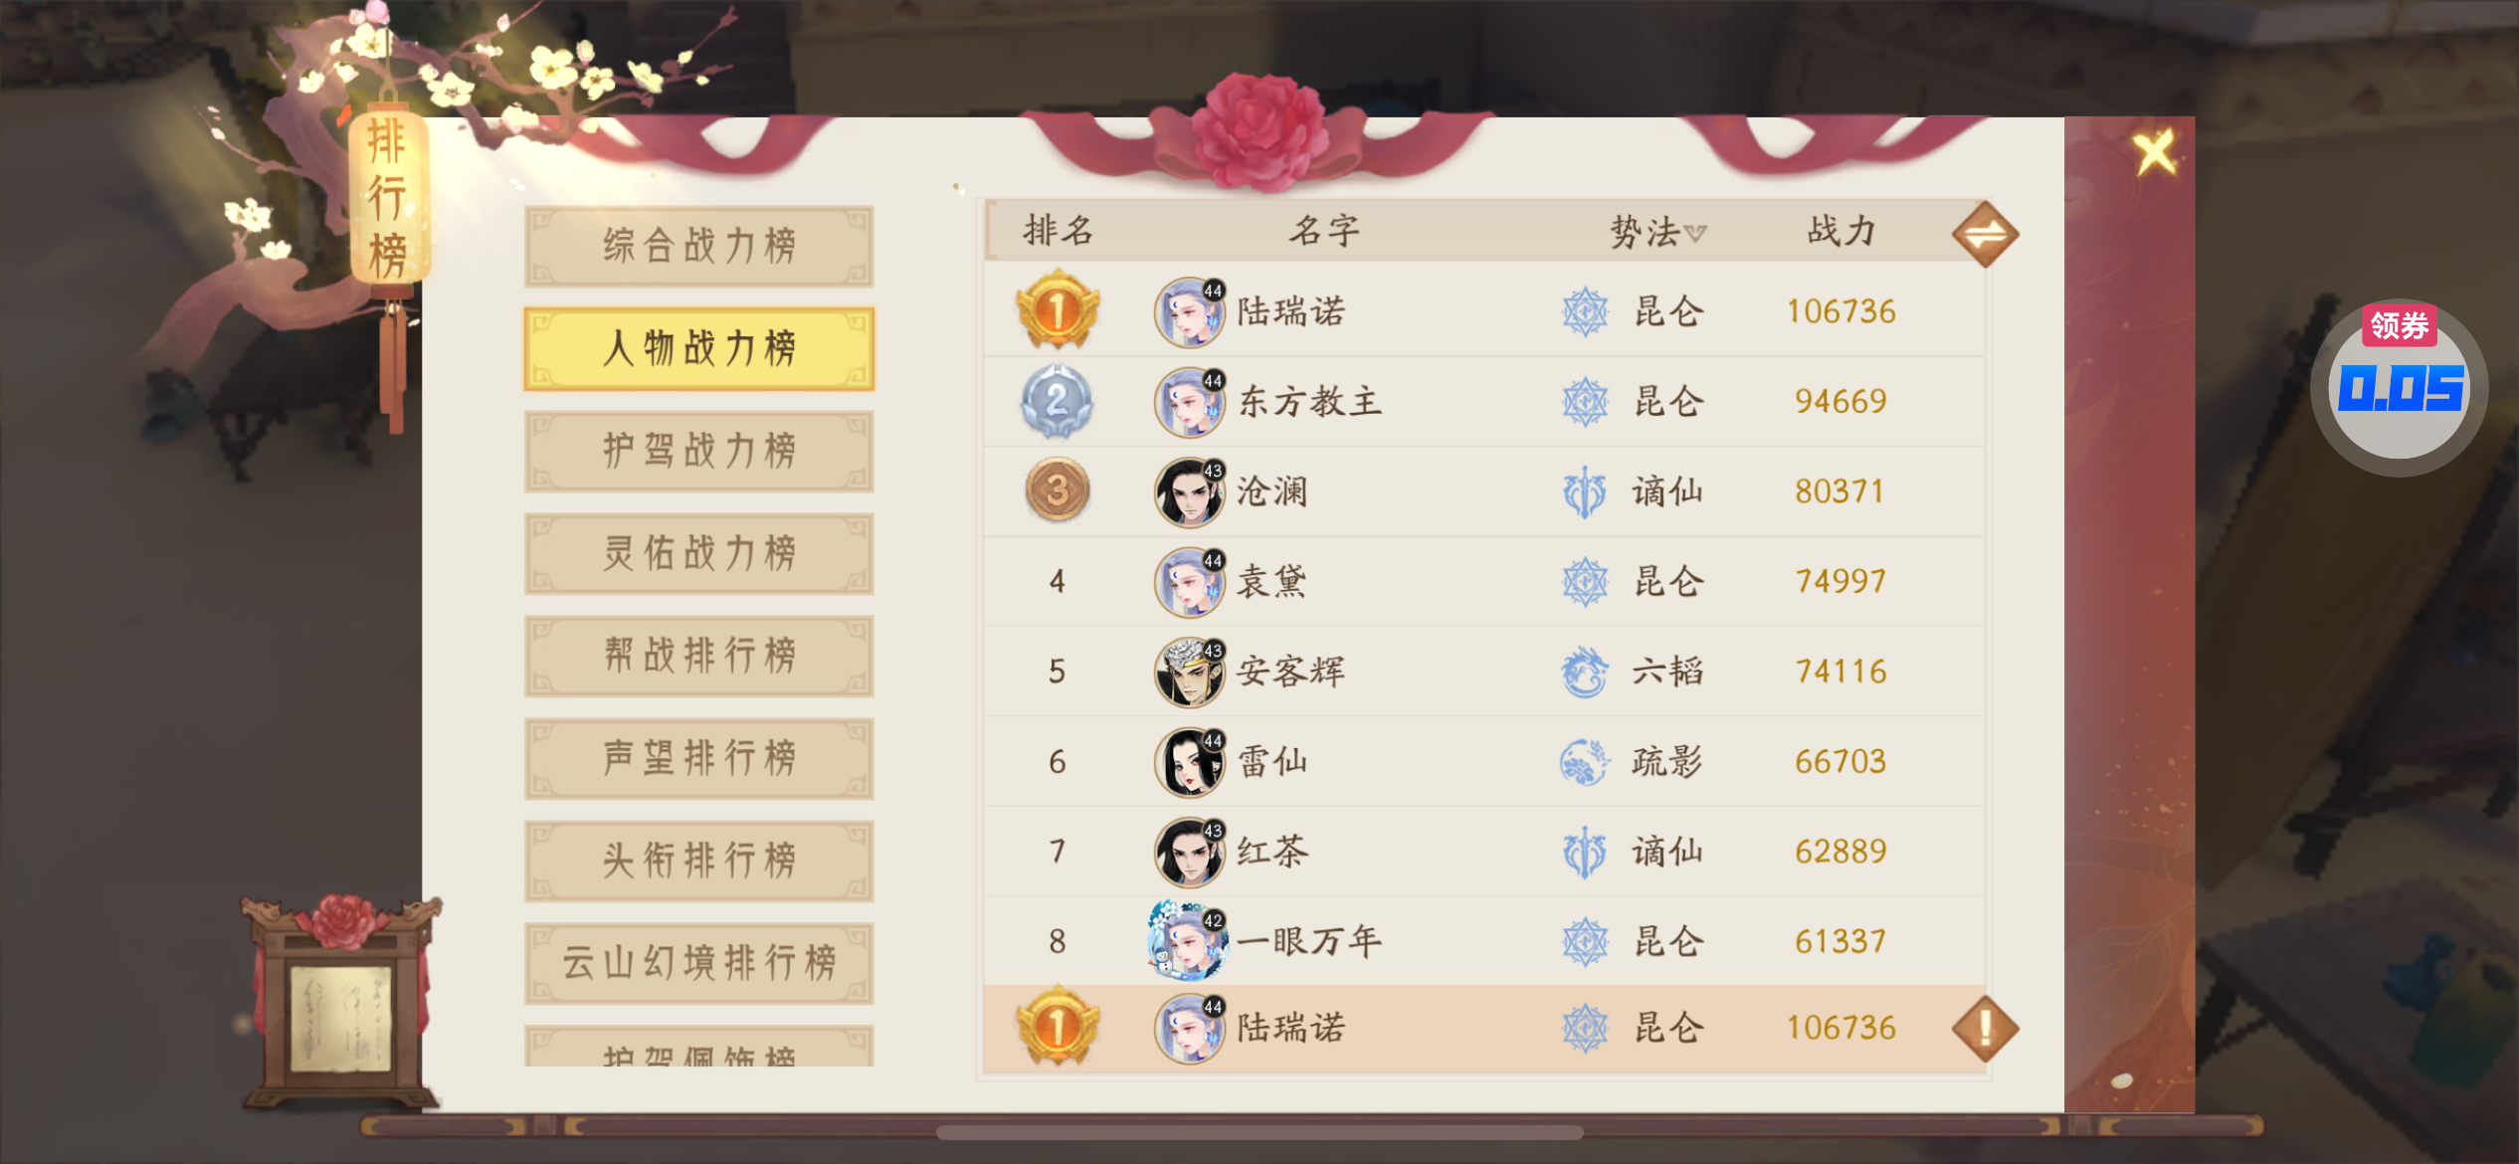Open the 灵佑战力榜 ranking tab

(699, 554)
